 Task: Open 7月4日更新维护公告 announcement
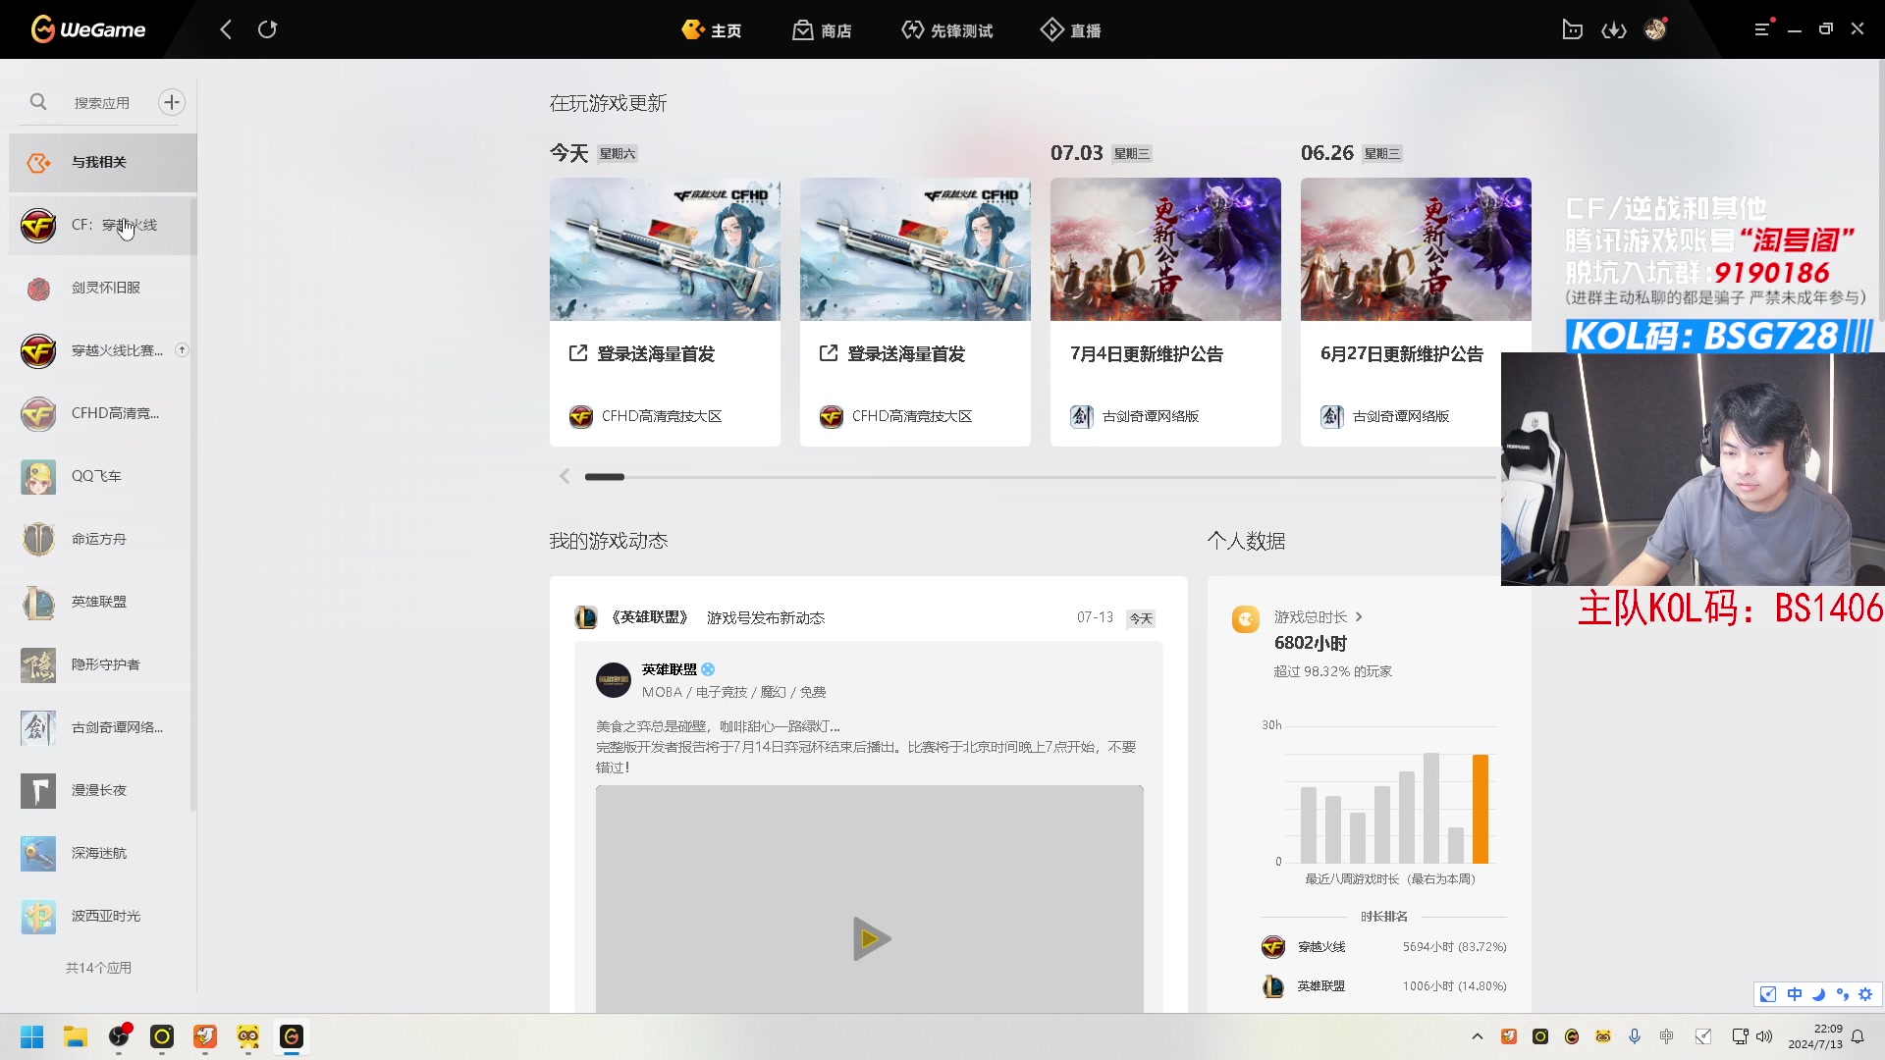tap(1147, 353)
